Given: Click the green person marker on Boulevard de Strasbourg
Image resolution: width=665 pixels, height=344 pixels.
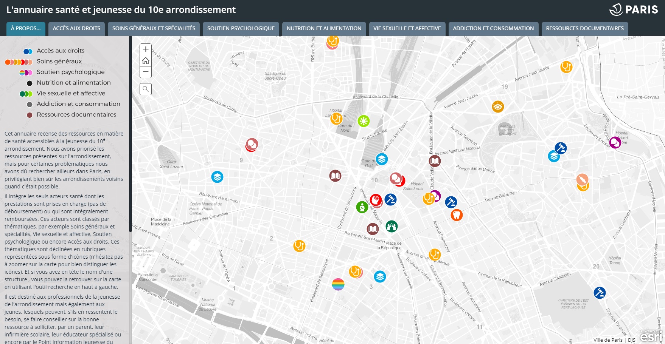Looking at the screenshot, I should (x=362, y=207).
